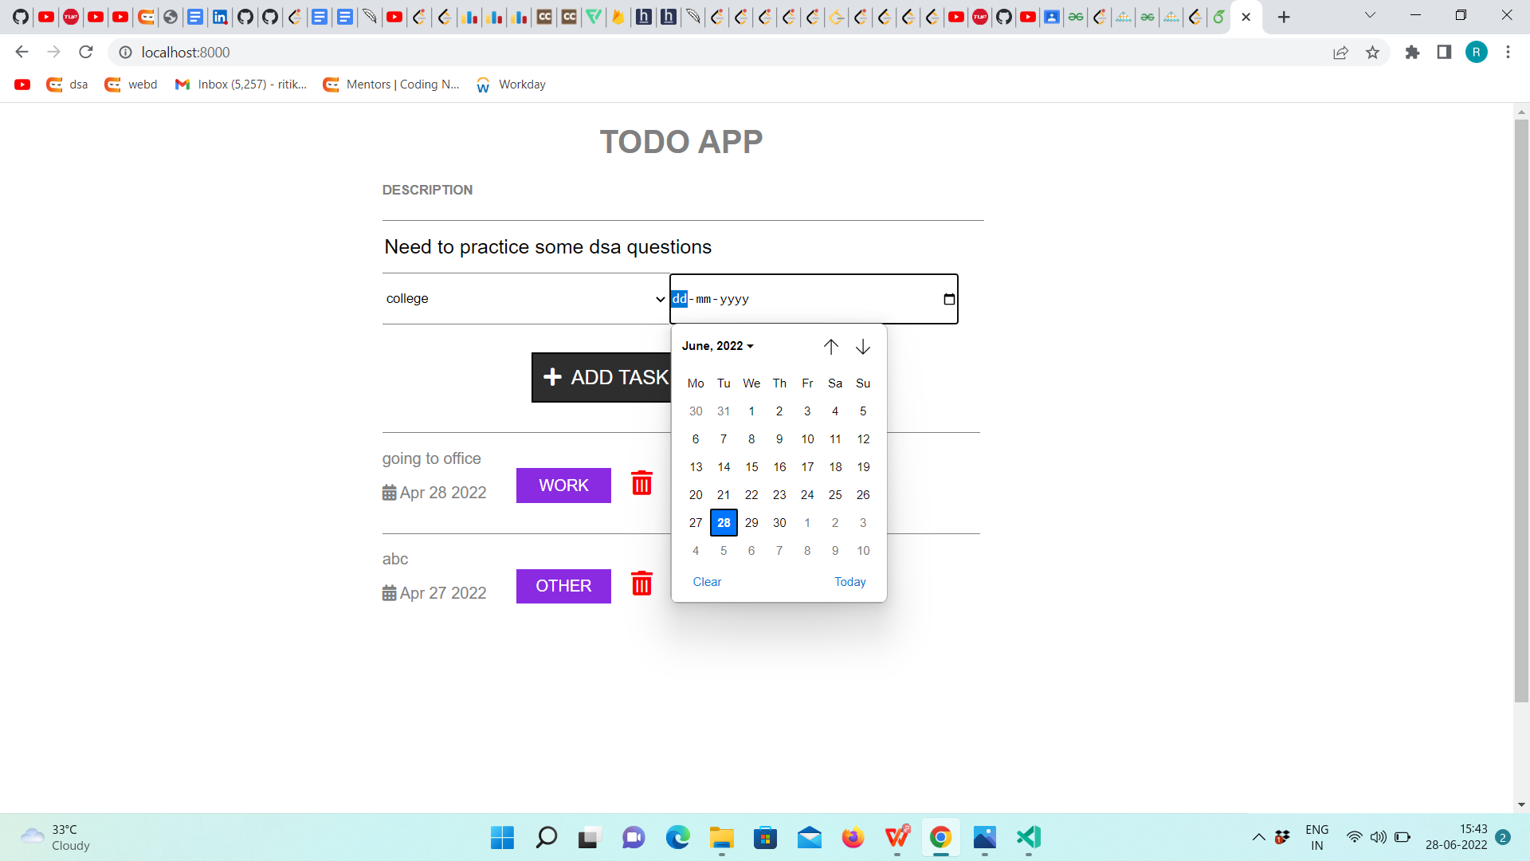Open the system clock showing 15:43
The height and width of the screenshot is (861, 1530).
pos(1456,837)
